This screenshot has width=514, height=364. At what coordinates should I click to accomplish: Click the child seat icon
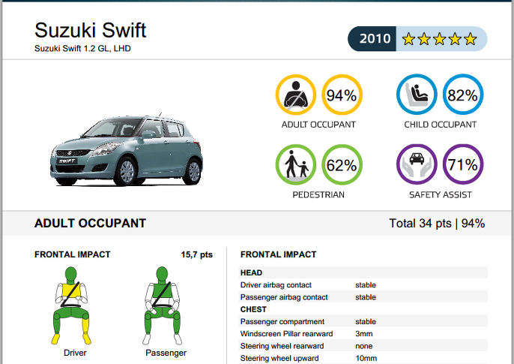tap(417, 95)
